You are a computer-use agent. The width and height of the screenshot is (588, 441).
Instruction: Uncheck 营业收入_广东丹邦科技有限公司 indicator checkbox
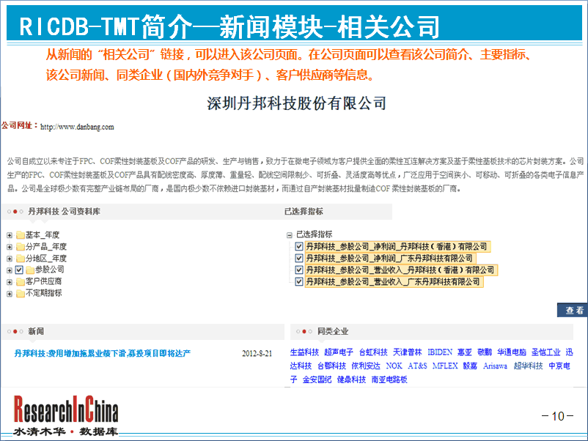point(299,281)
